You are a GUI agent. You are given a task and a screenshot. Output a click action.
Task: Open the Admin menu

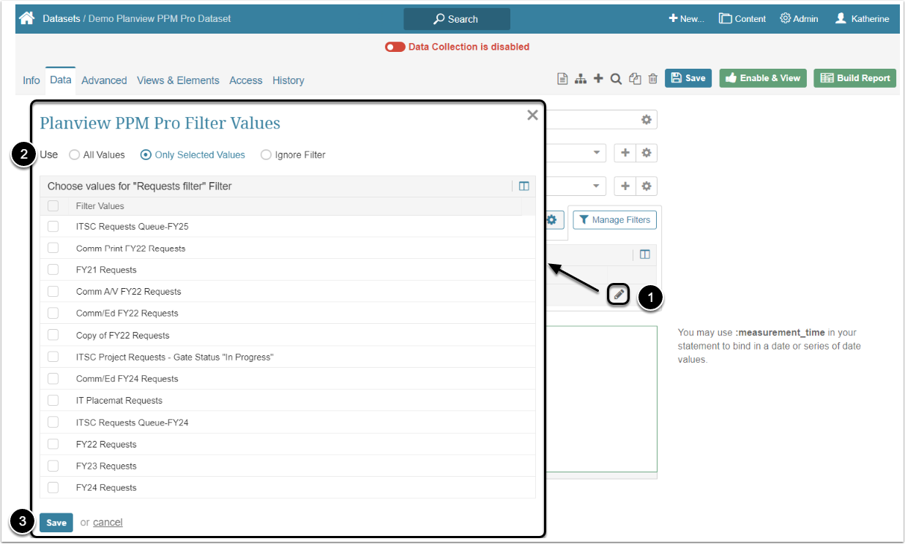[x=799, y=19]
